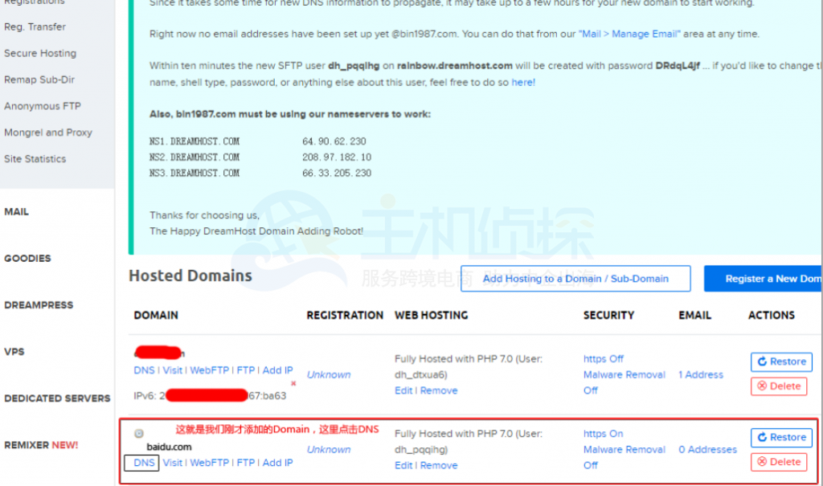Select the password text DRdqL4jf

point(678,66)
